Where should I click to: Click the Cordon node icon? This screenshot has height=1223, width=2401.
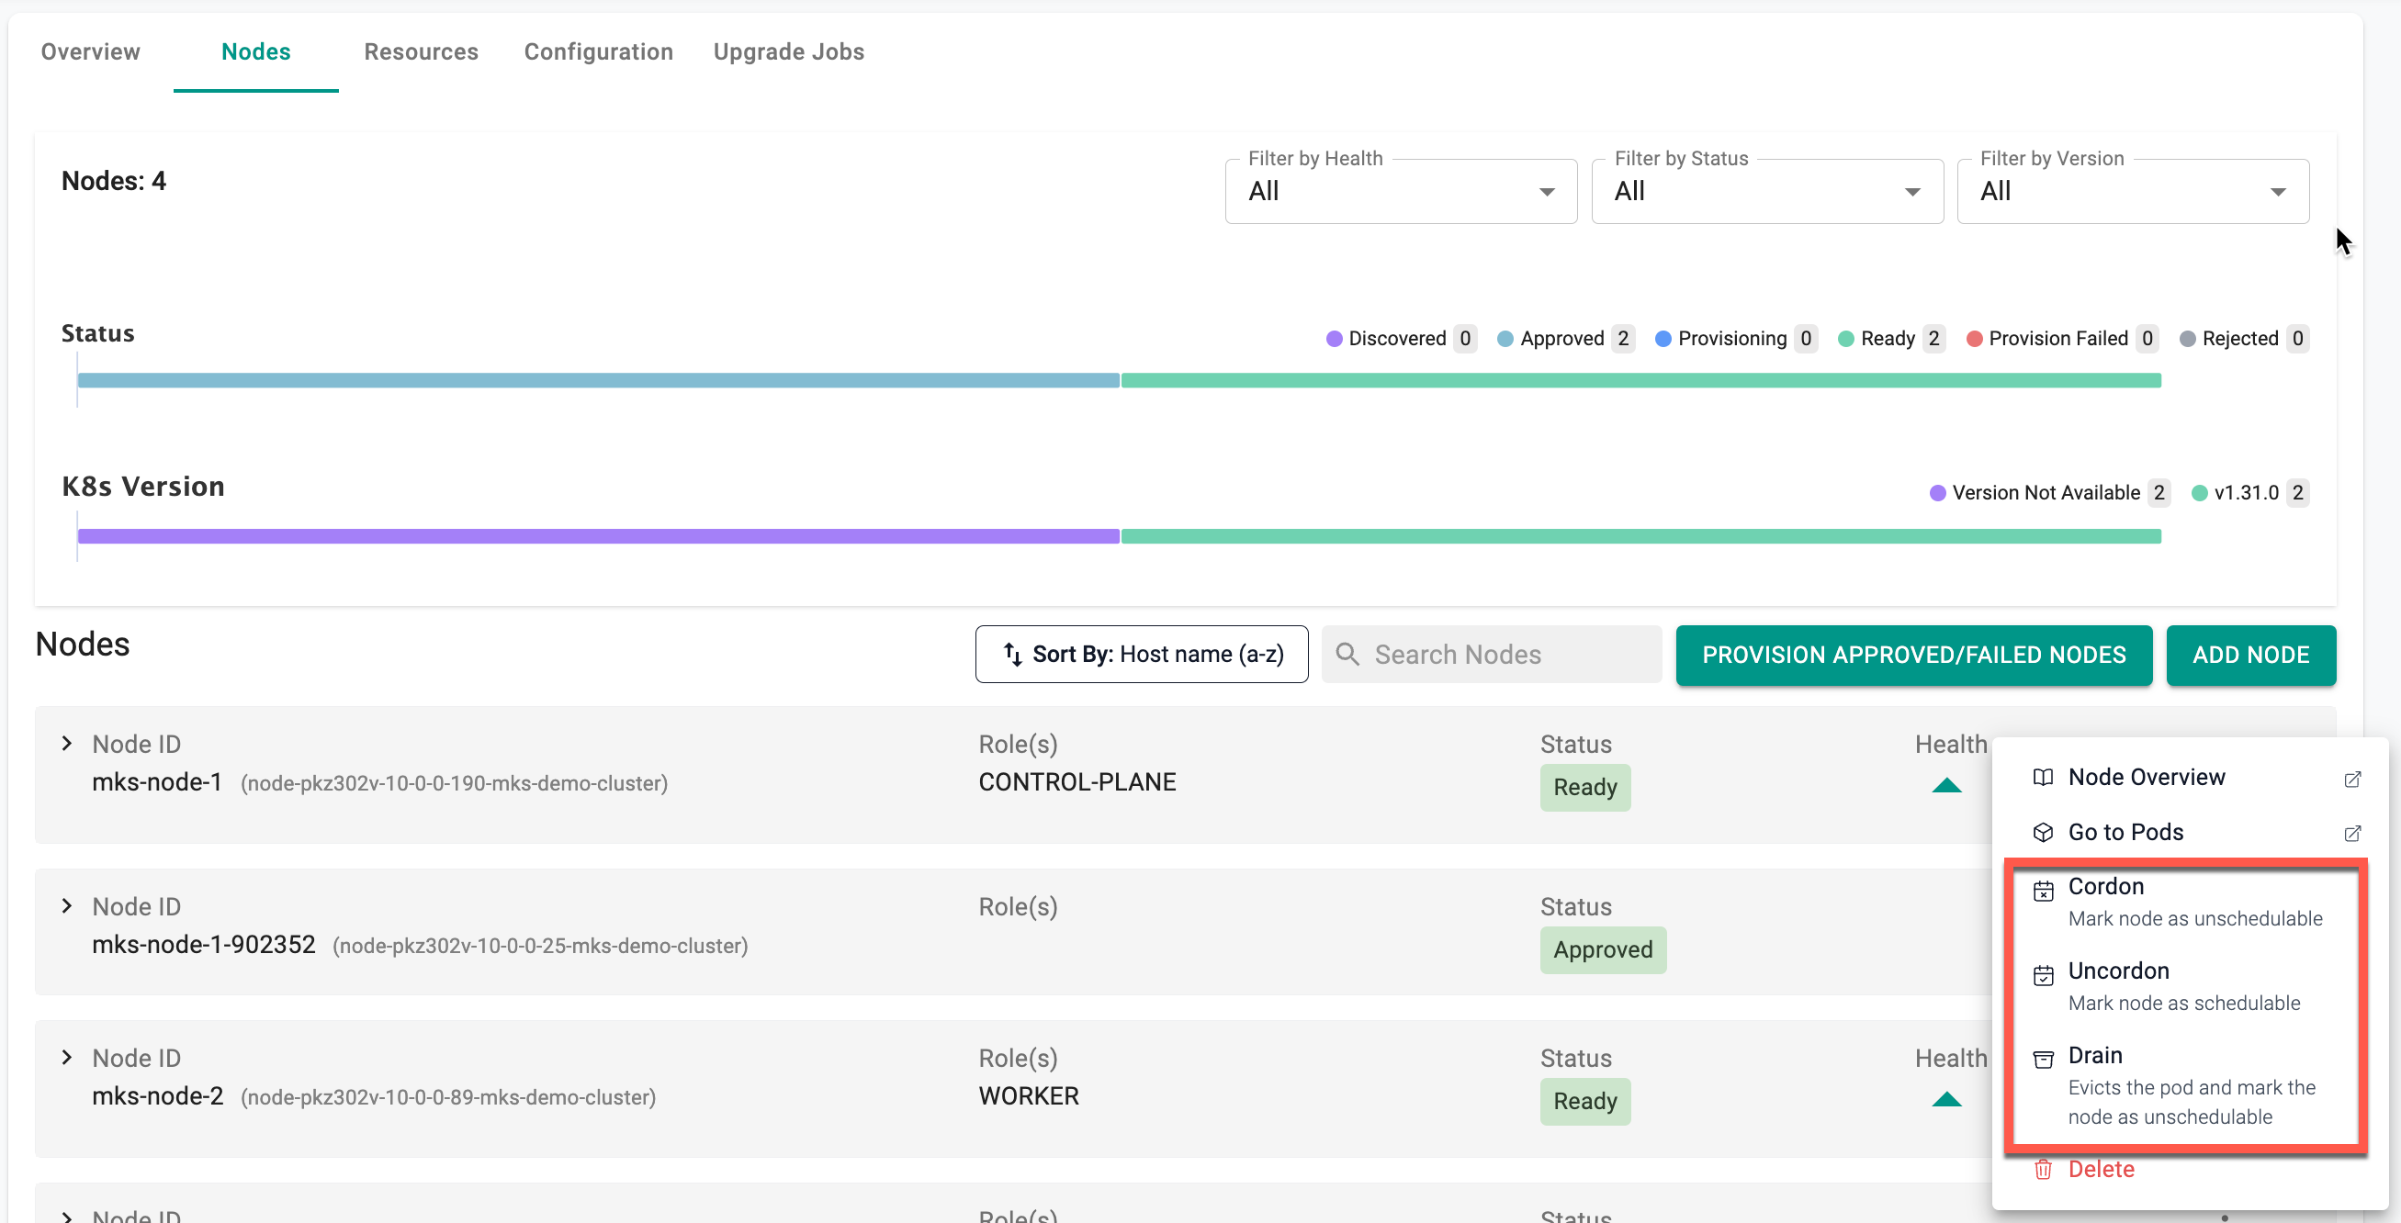point(2042,891)
